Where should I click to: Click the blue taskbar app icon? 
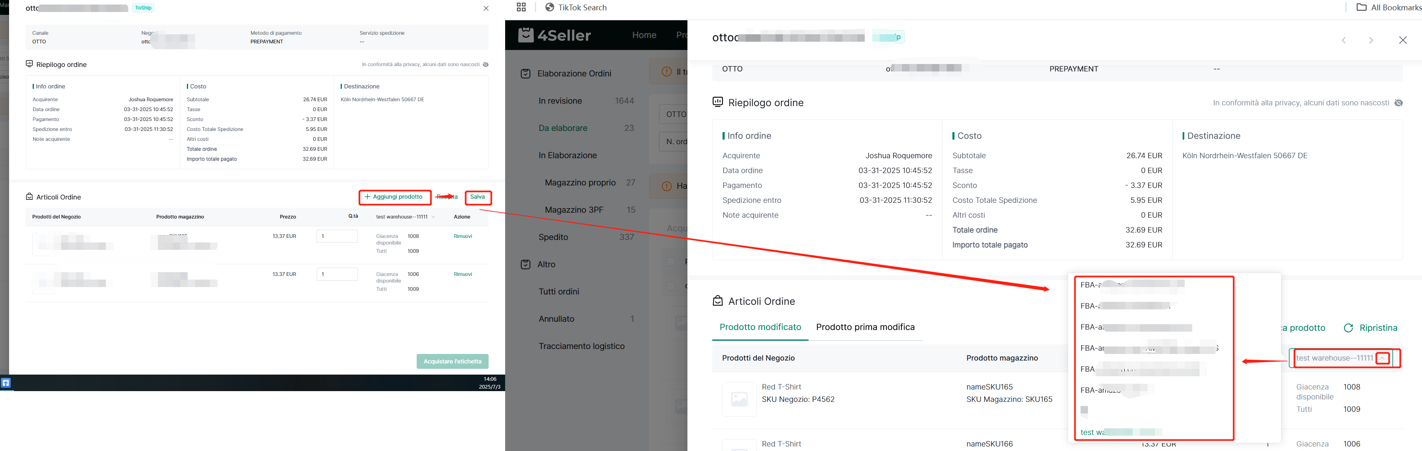5,382
